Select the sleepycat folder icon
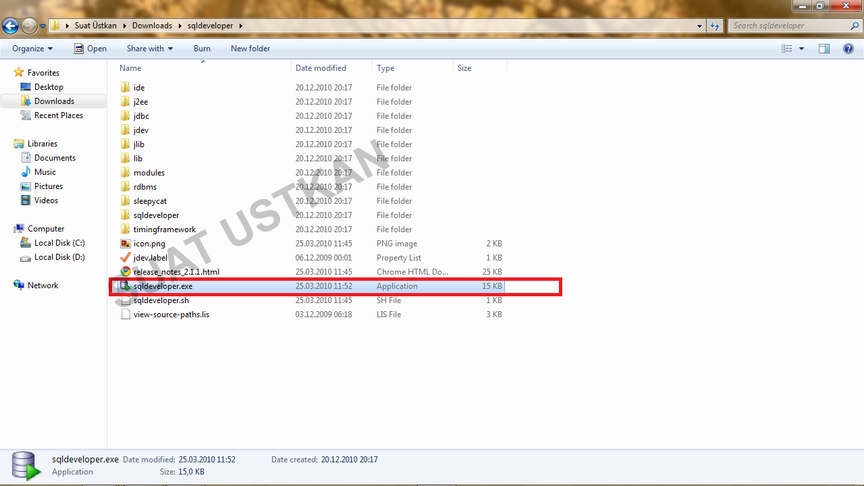The height and width of the screenshot is (486, 864). tap(125, 201)
